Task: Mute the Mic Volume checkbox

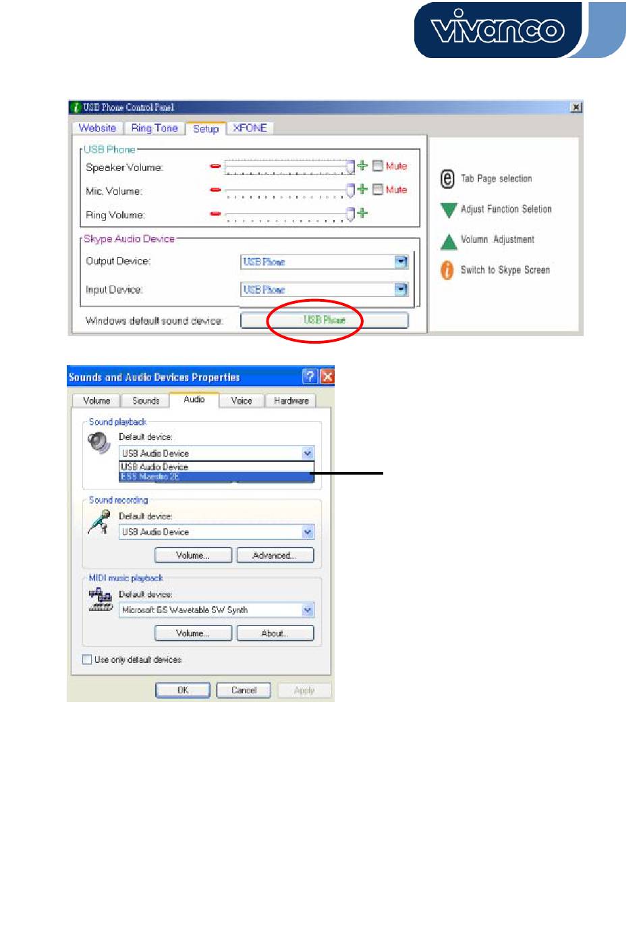Action: click(x=378, y=189)
